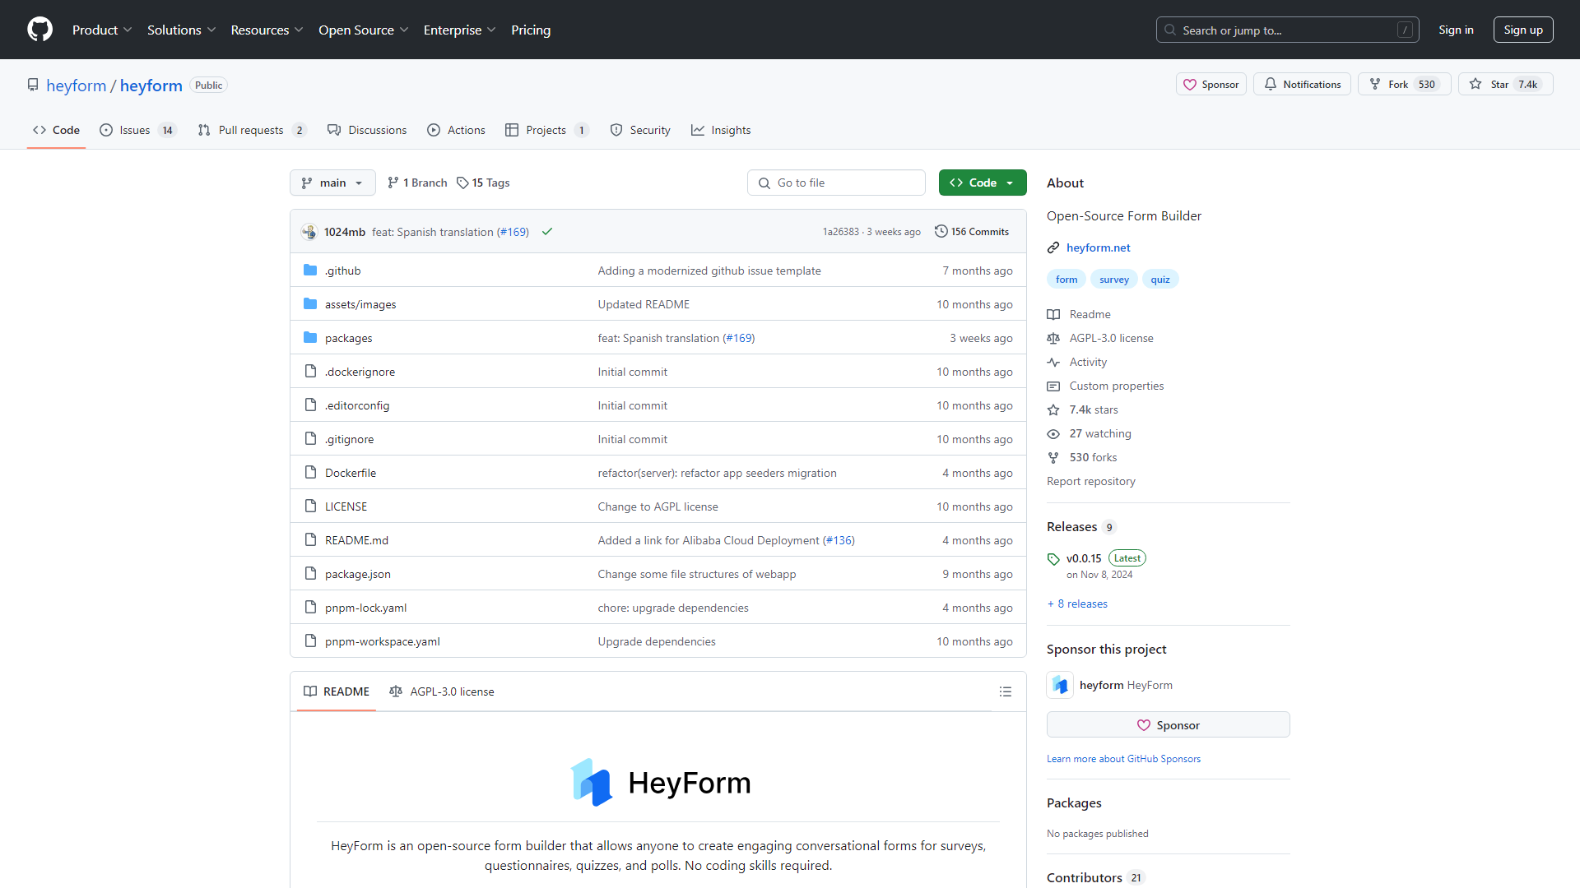Click the Sponsor button in the header

coord(1211,84)
